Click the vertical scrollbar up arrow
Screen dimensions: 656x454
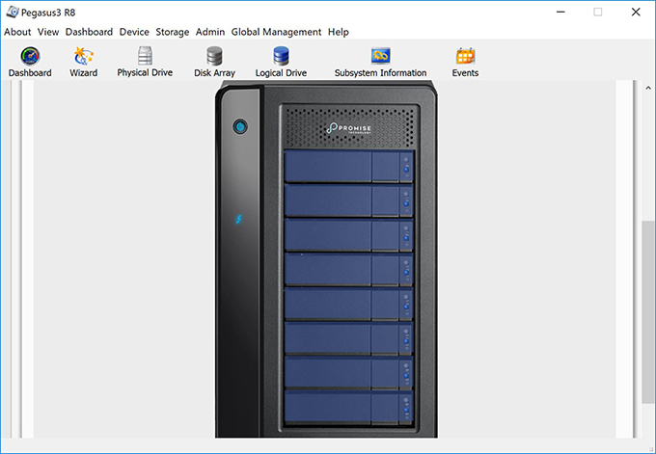click(648, 88)
